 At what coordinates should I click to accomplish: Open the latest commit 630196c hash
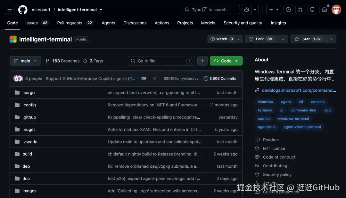pyautogui.click(x=171, y=79)
